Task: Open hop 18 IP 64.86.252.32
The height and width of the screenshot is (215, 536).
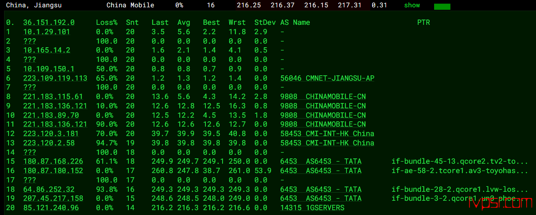Action: 49,189
